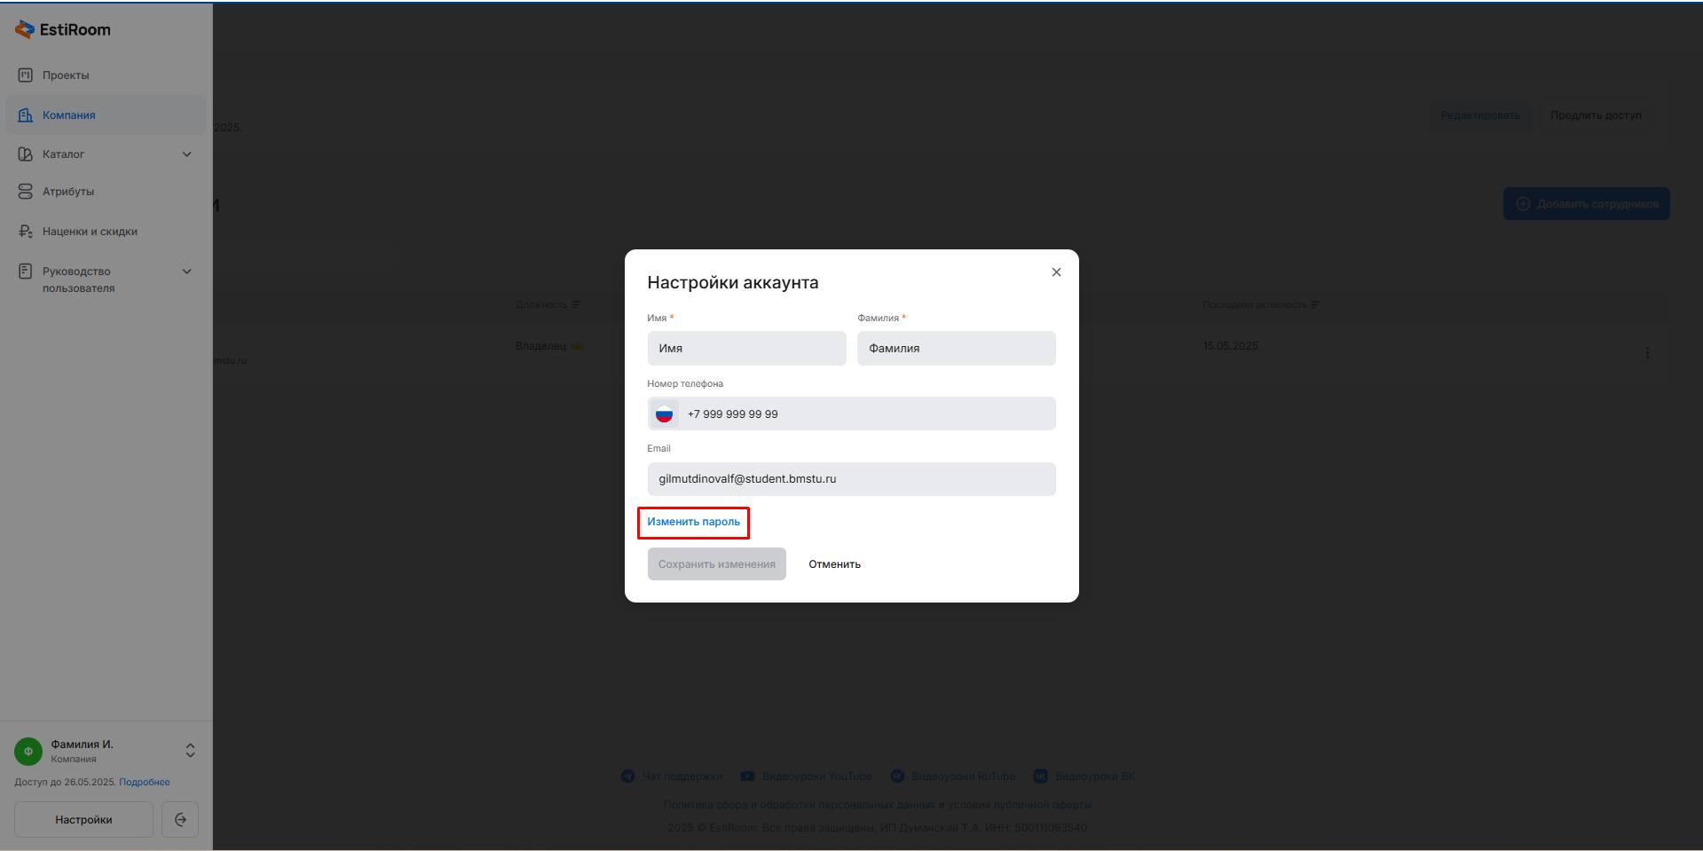Screen dimensions: 1703x851
Task: Click the EstiRoom logo icon
Action: click(25, 29)
